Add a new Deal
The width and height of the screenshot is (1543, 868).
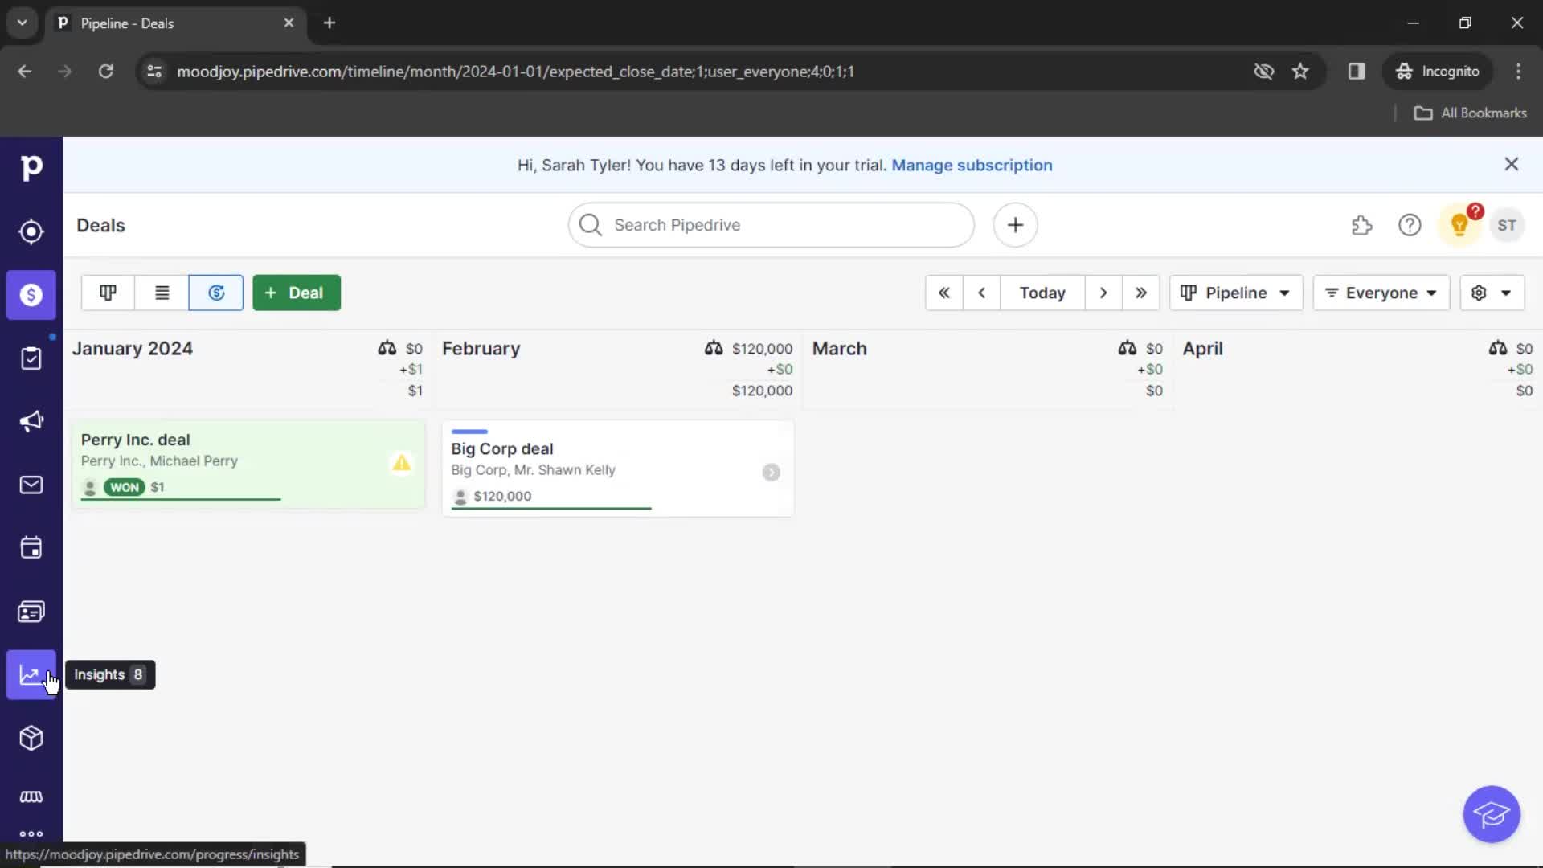[297, 293]
